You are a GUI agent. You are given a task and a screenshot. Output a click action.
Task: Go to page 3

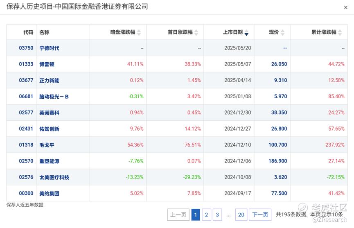[x=217, y=214]
